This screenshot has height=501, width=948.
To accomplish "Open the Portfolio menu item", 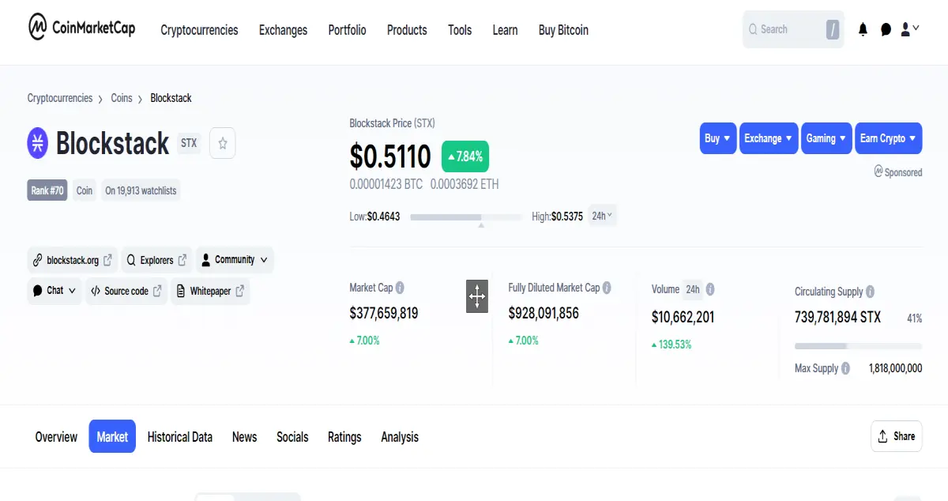I will (x=347, y=30).
